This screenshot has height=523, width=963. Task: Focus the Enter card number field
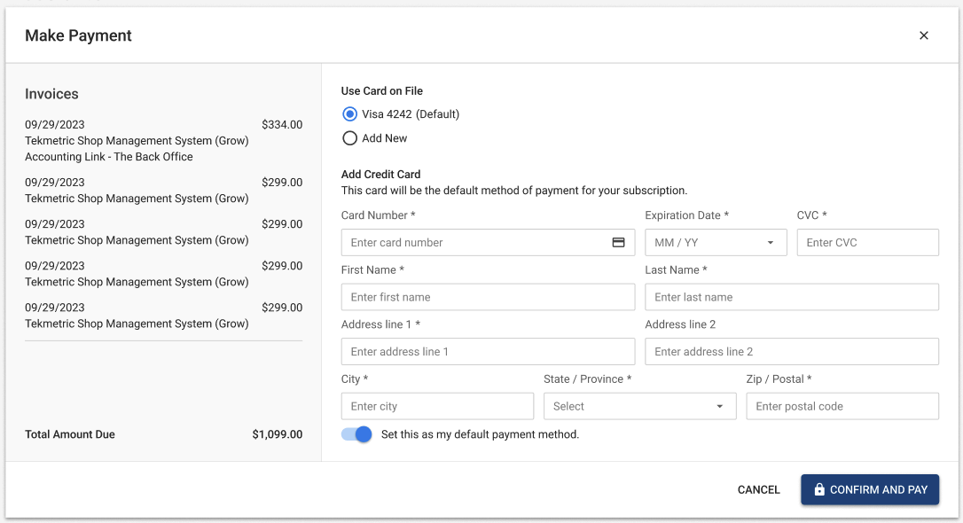coord(488,243)
